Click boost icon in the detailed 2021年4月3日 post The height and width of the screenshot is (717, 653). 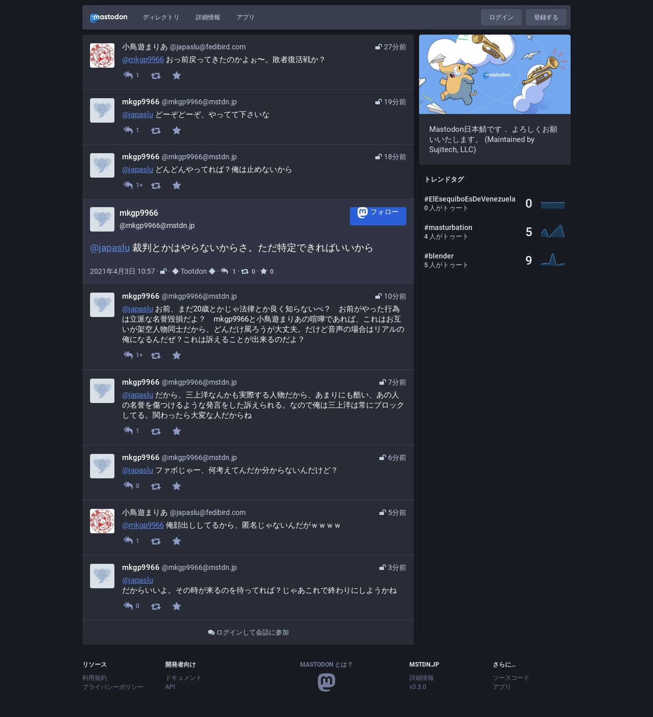tap(245, 271)
